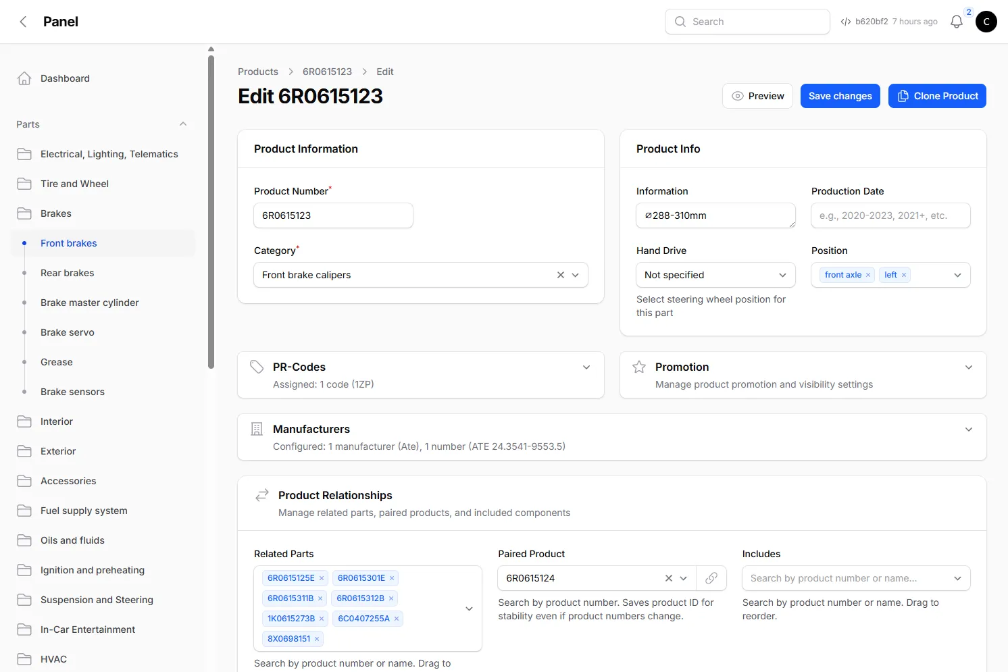This screenshot has height=672, width=1008.
Task: Open the Category dropdown arrow
Action: click(x=576, y=275)
